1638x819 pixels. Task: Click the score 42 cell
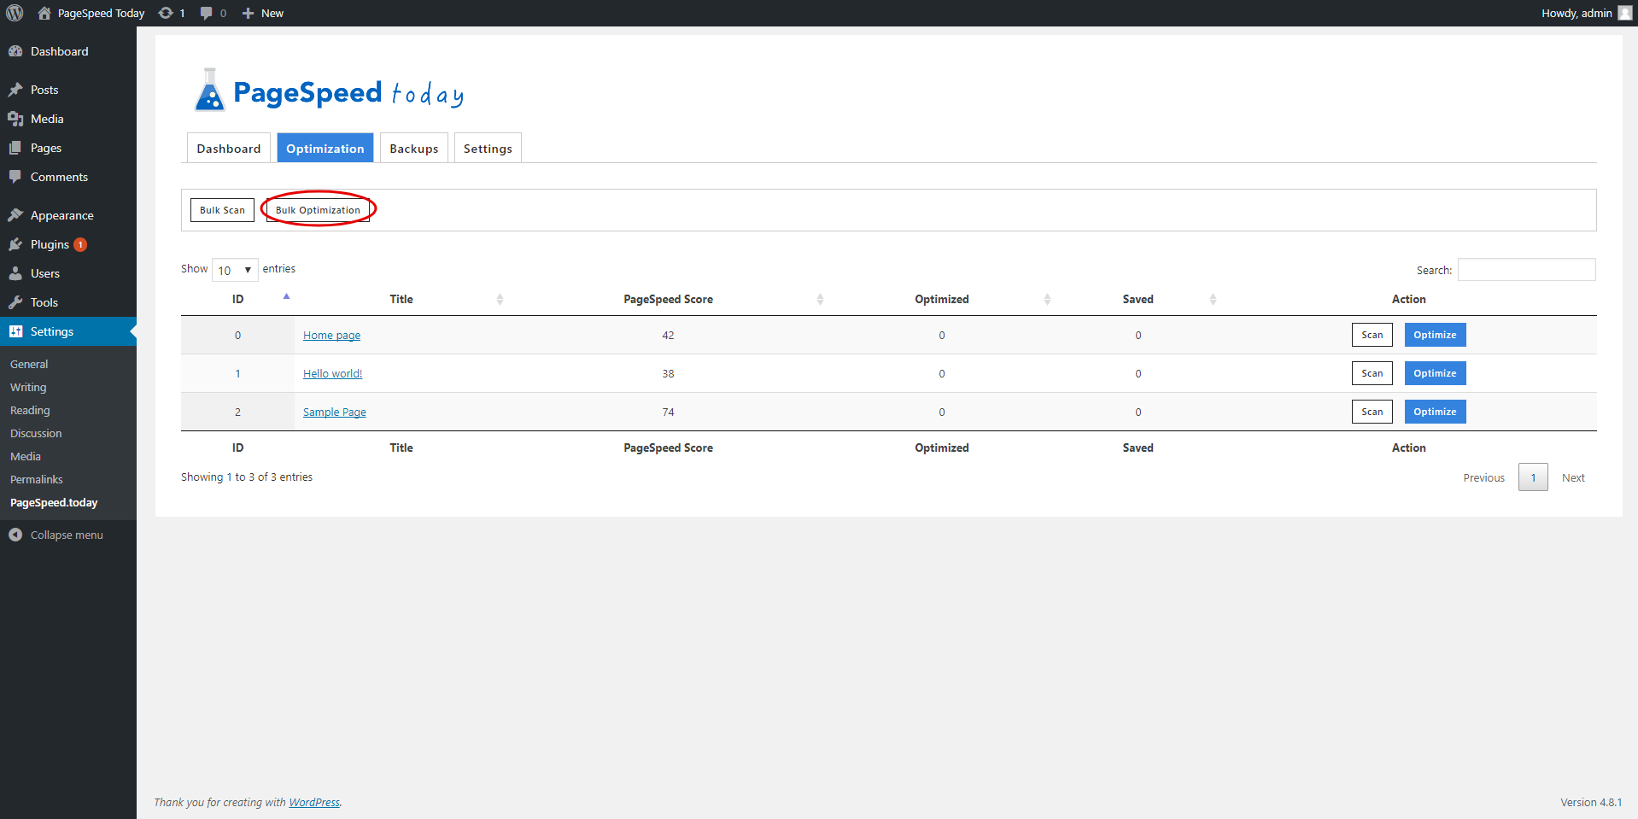coord(668,335)
